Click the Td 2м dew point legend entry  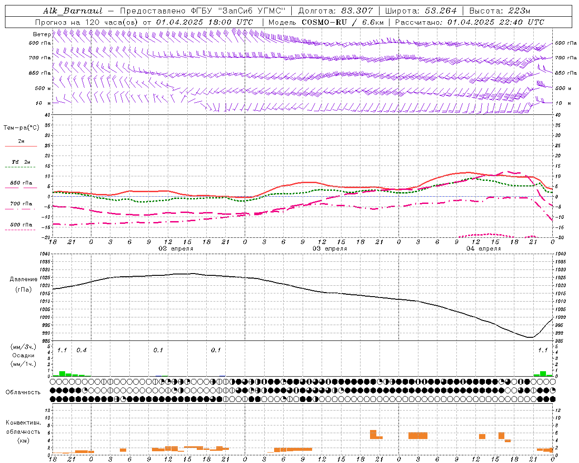click(21, 162)
